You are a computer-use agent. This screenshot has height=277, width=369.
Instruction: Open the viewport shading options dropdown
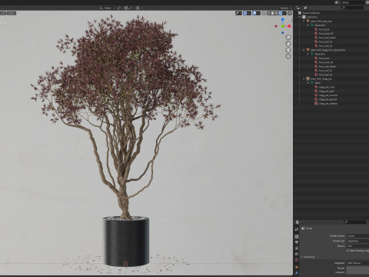point(284,13)
